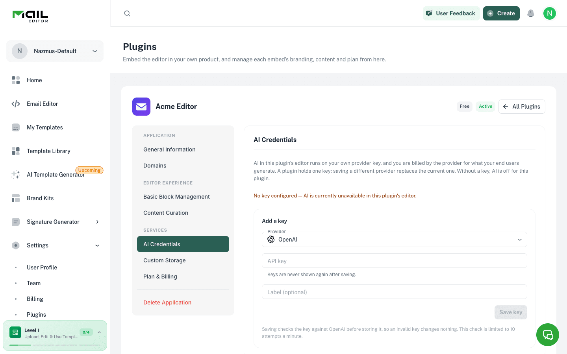Open Plan & Billing section
This screenshot has height=354, width=567.
183,277
